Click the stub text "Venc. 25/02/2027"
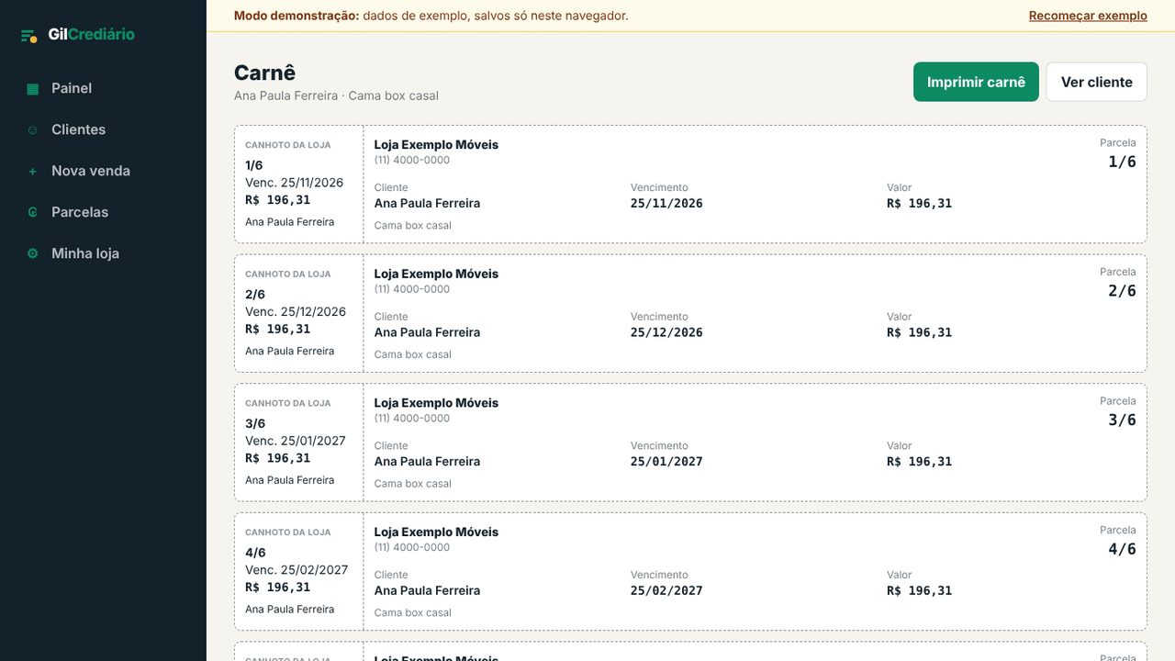 tap(297, 570)
